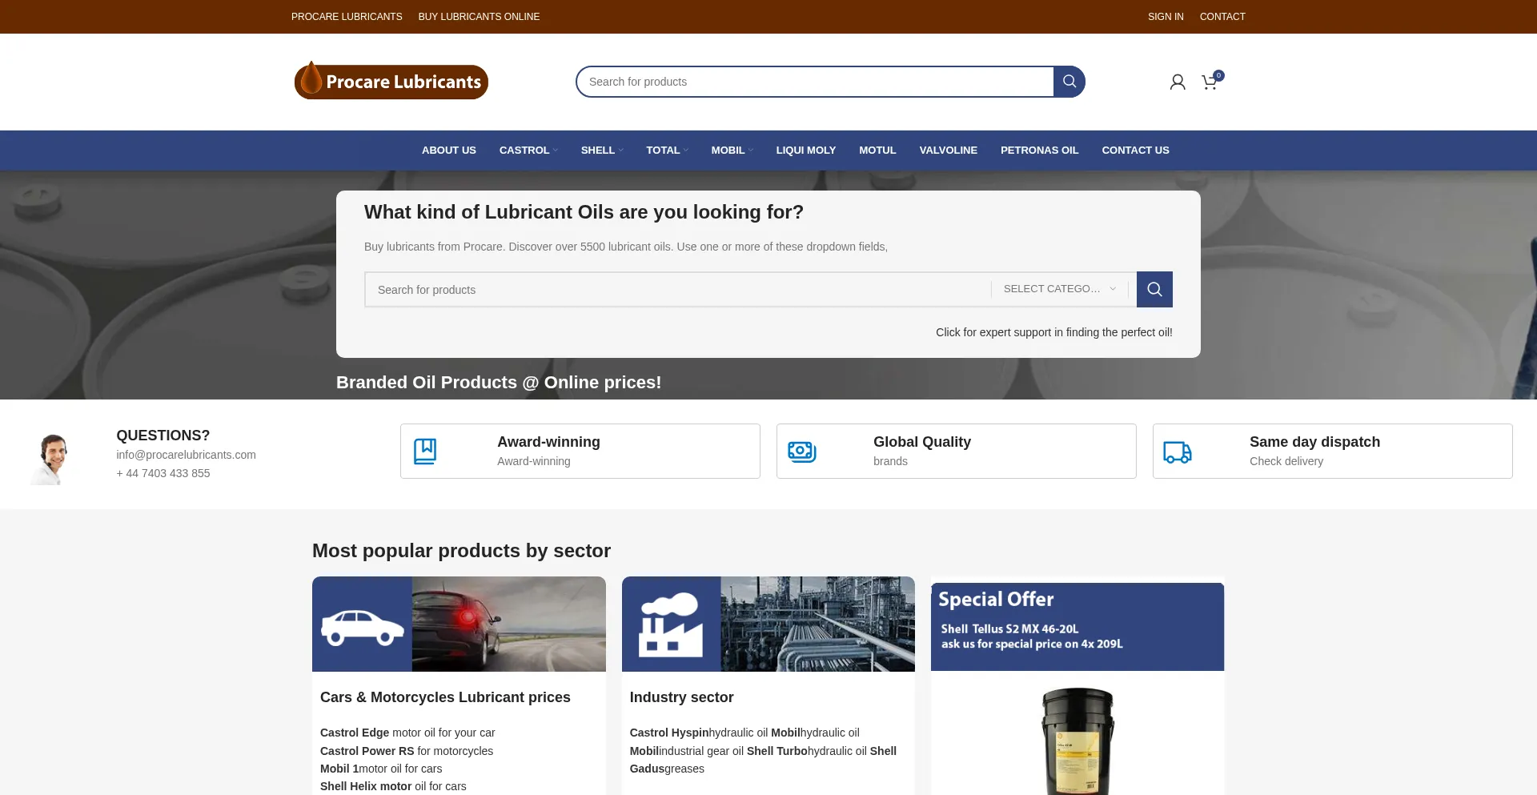
Task: Open the user account icon
Action: coord(1178,82)
